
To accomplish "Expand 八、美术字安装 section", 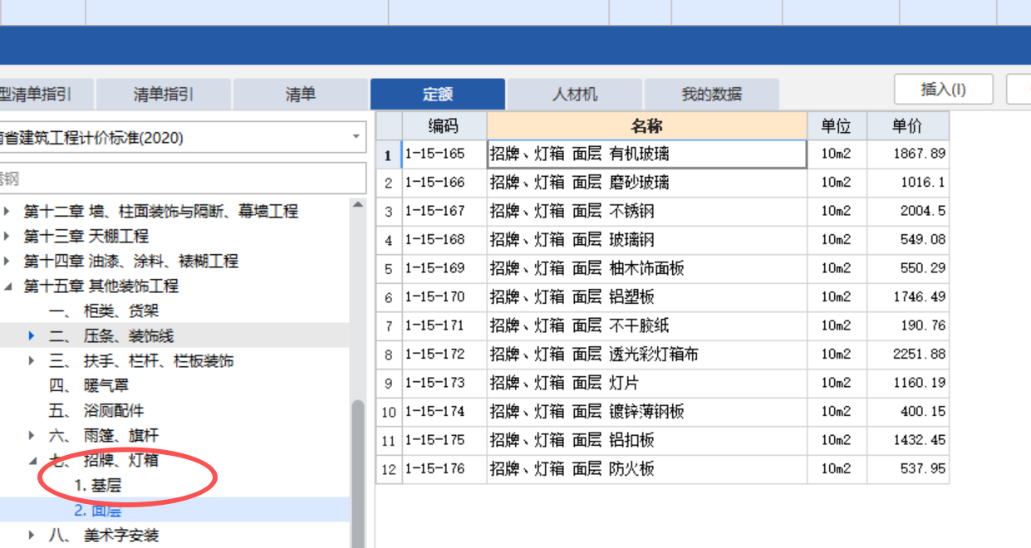I will [x=31, y=536].
